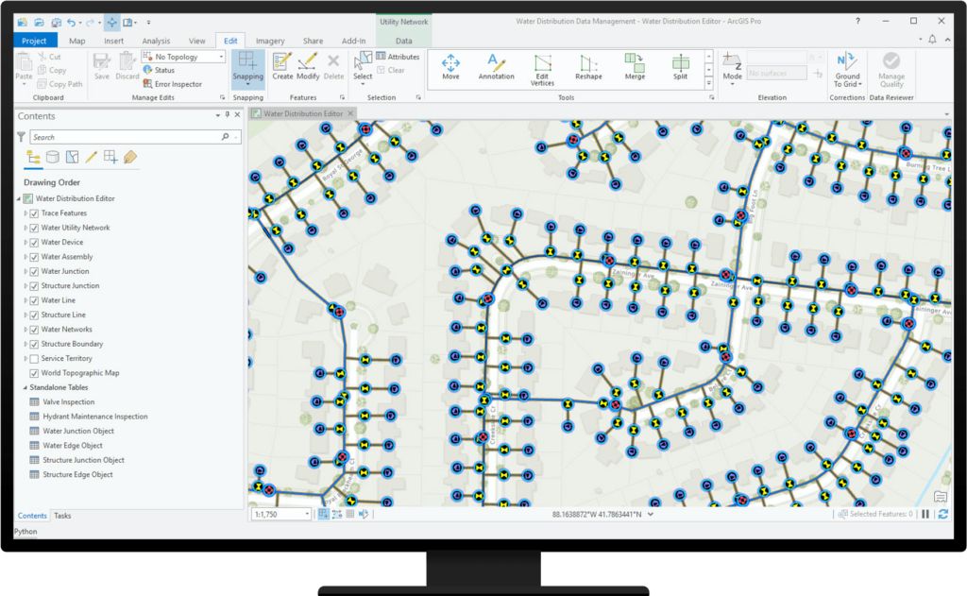Switch to the Map ribbon tab
The height and width of the screenshot is (596, 967).
pos(77,41)
